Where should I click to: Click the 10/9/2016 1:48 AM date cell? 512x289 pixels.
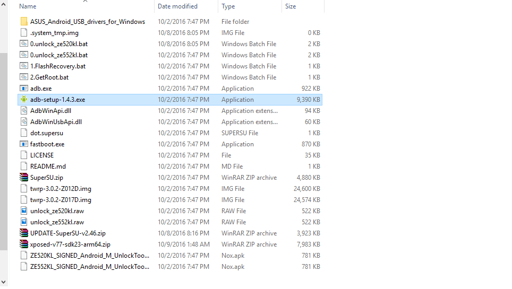pos(184,244)
